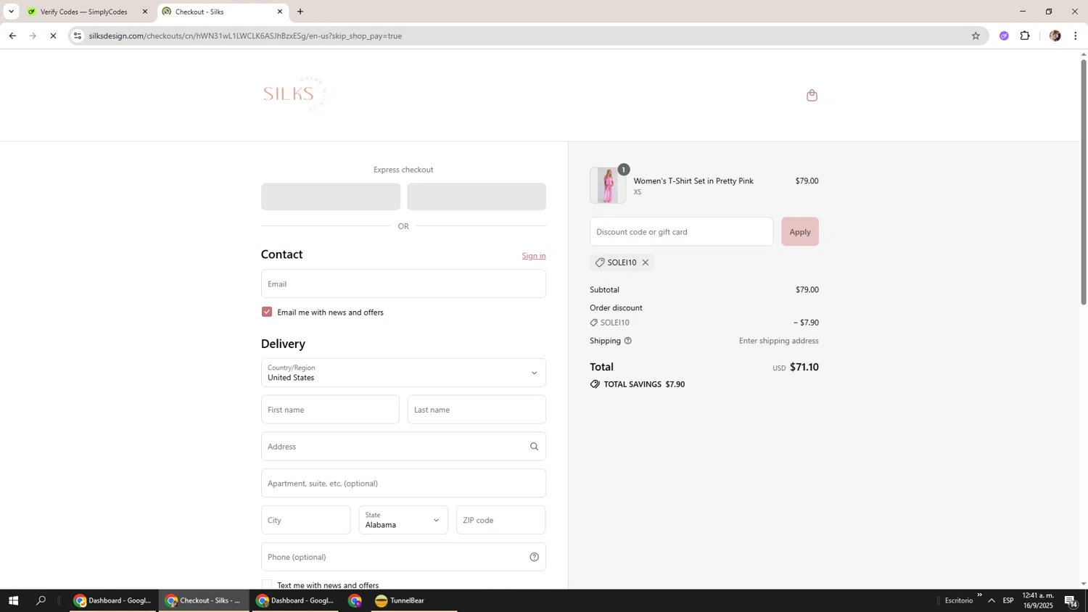Open Windows taskbar search
The image size is (1088, 612).
click(41, 600)
